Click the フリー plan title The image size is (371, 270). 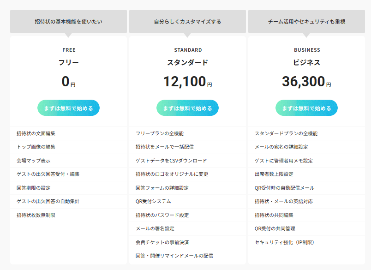[x=68, y=63]
